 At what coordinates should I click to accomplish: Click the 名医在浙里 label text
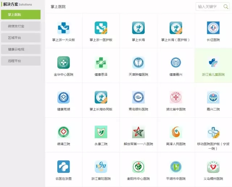point(63,179)
